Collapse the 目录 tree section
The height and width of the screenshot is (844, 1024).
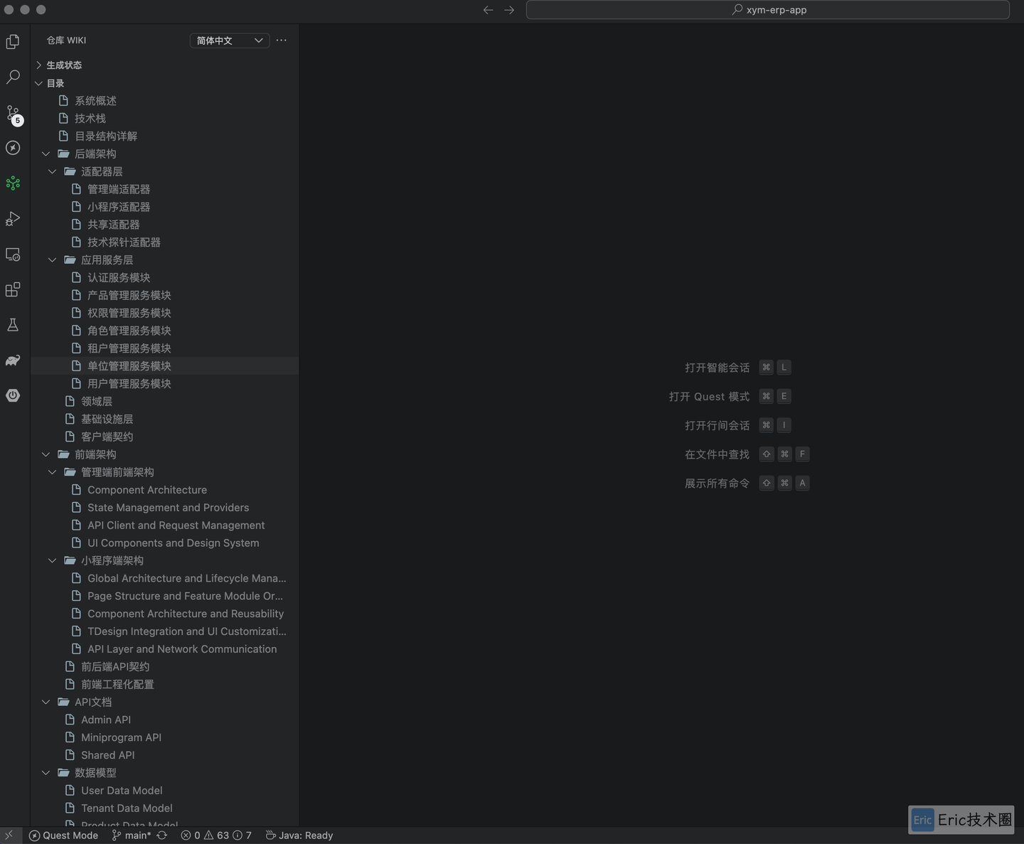[39, 83]
